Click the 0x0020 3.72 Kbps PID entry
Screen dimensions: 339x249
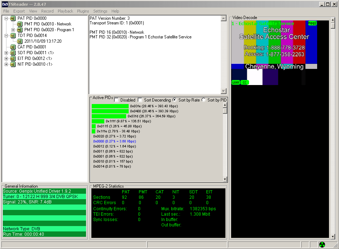point(115,136)
